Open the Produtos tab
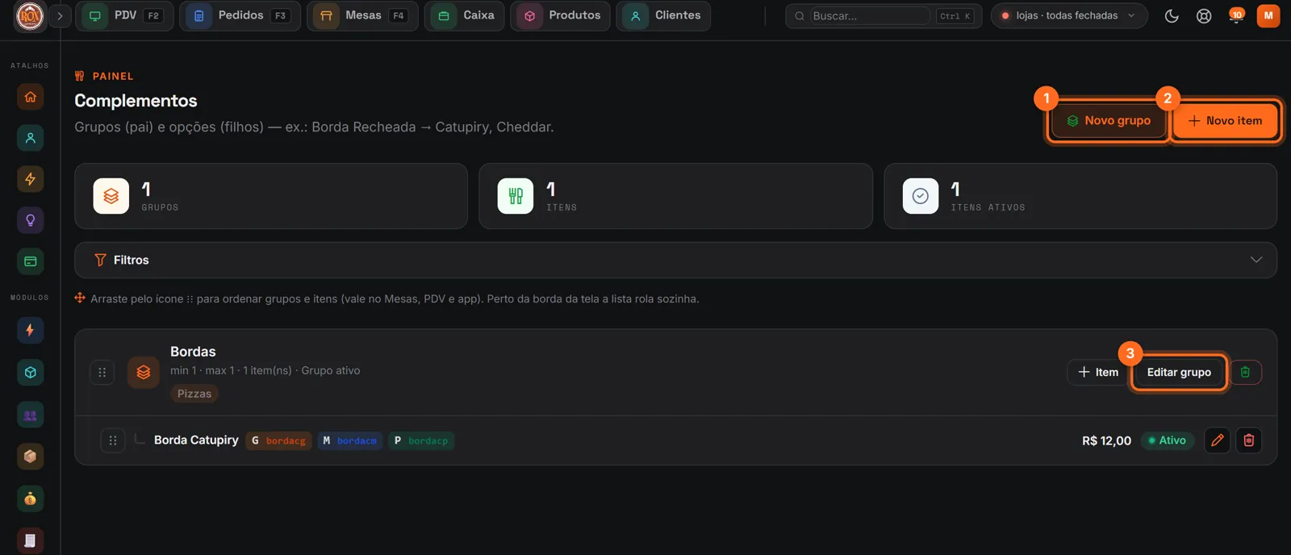Screen dimensions: 1291x555 pyautogui.click(x=561, y=15)
